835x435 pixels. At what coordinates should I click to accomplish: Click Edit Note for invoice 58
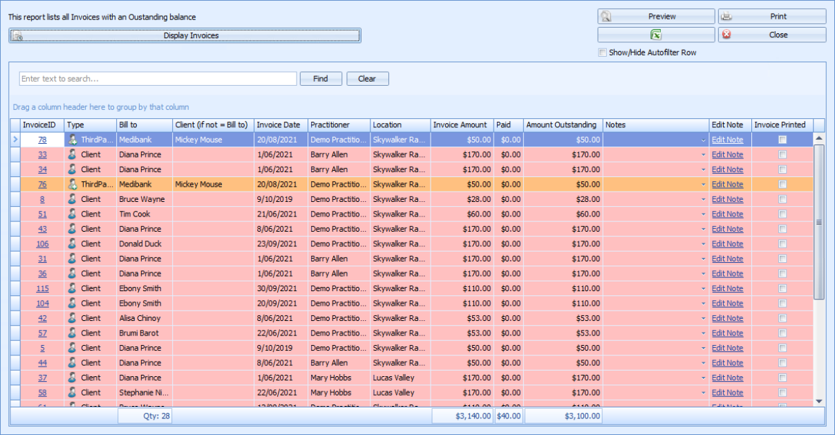tap(728, 392)
